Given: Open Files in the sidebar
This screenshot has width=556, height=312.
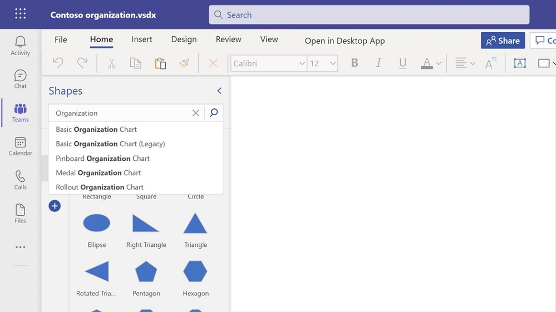Looking at the screenshot, I should click(x=20, y=214).
